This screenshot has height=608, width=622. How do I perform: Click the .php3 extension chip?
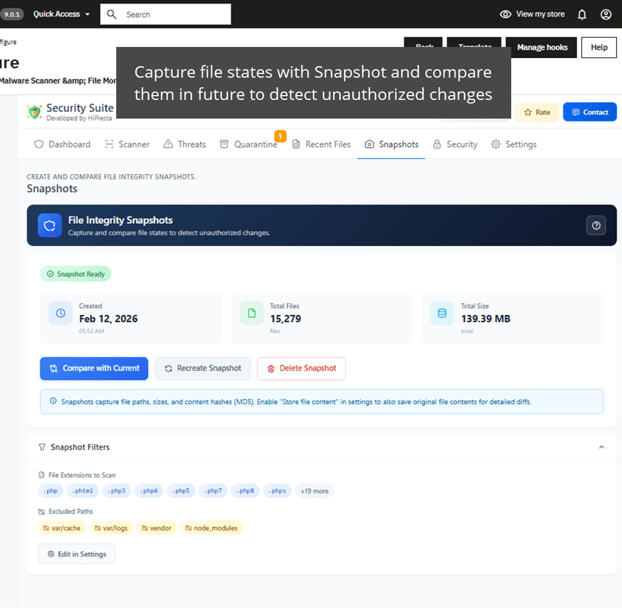coord(116,491)
